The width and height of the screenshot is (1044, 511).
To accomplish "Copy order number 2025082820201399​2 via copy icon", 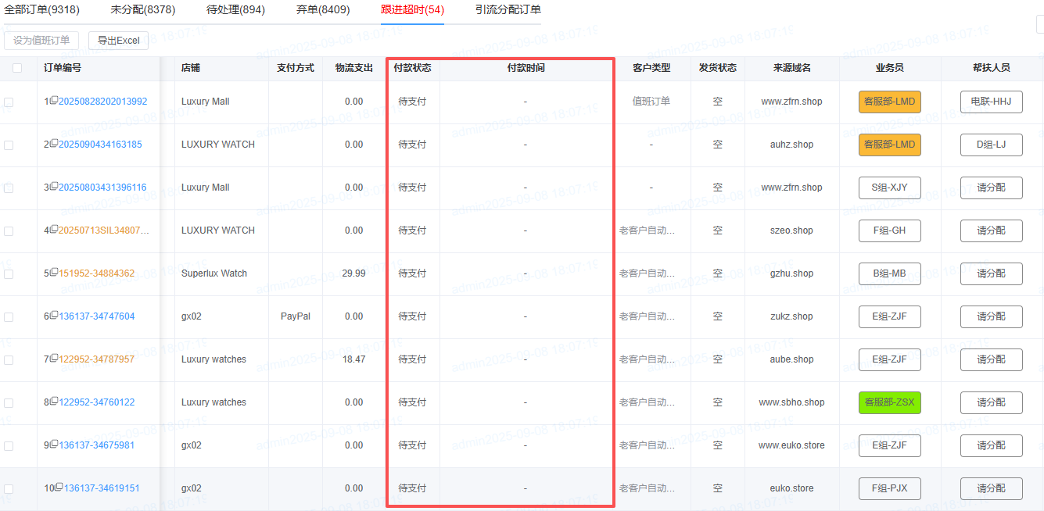I will point(54,101).
